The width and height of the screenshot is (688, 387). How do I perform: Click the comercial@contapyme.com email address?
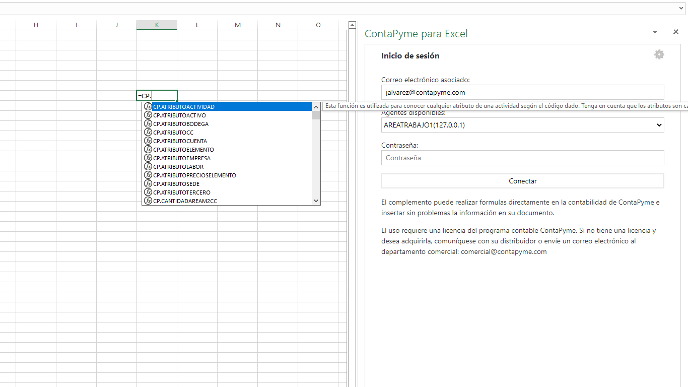(x=504, y=252)
